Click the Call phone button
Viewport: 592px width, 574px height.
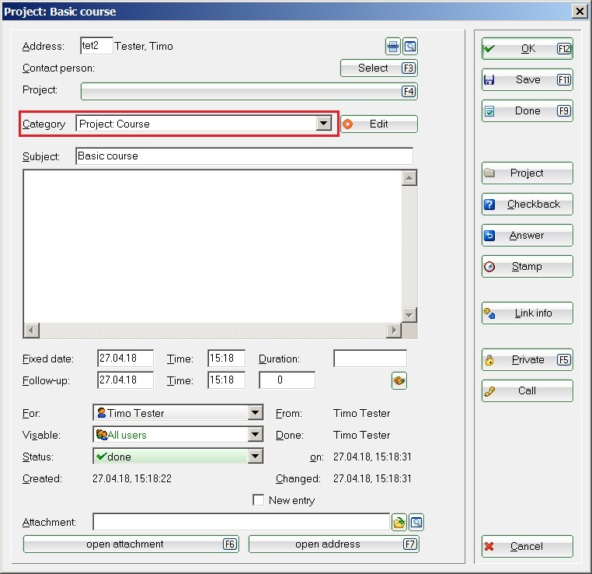coord(527,390)
